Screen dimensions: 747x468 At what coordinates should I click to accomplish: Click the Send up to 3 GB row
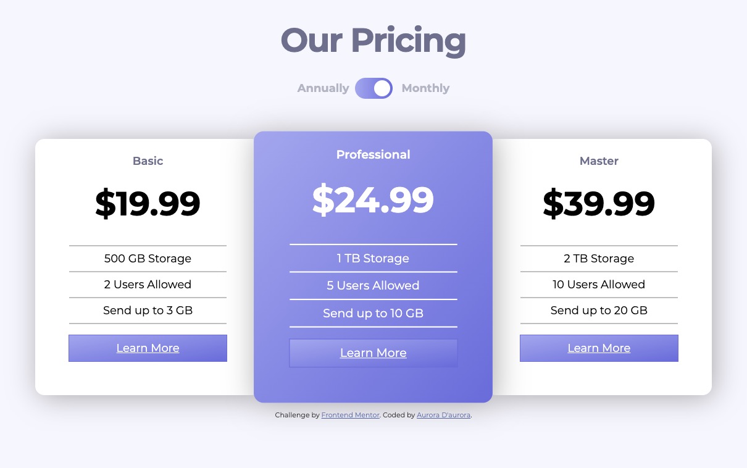pyautogui.click(x=148, y=311)
